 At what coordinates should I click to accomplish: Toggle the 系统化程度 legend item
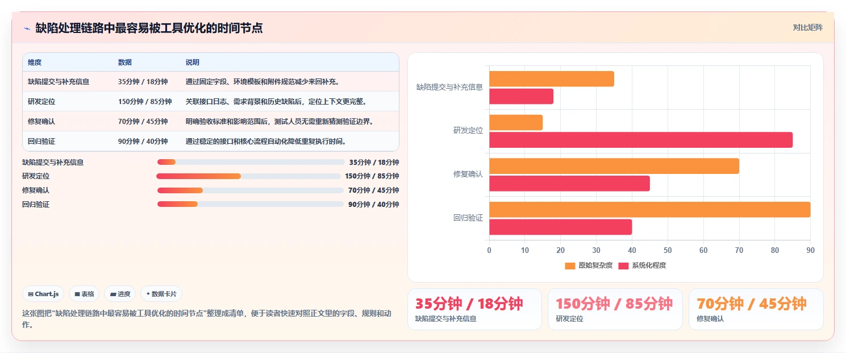coord(642,265)
